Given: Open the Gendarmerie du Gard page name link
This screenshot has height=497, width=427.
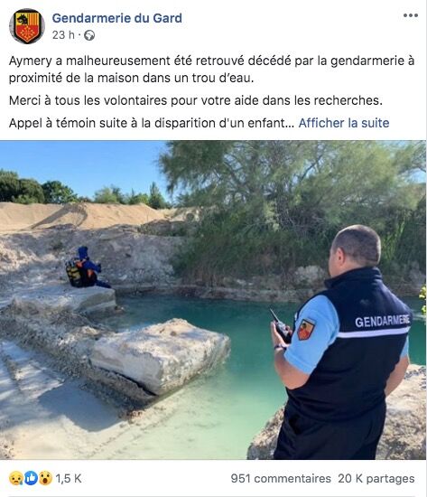Looking at the screenshot, I should click(116, 18).
